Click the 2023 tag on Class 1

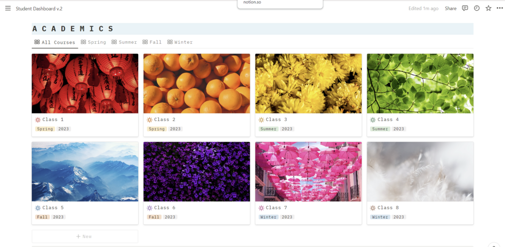(63, 129)
